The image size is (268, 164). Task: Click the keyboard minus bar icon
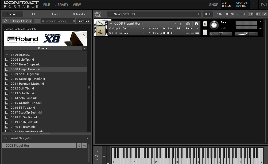[104, 156]
